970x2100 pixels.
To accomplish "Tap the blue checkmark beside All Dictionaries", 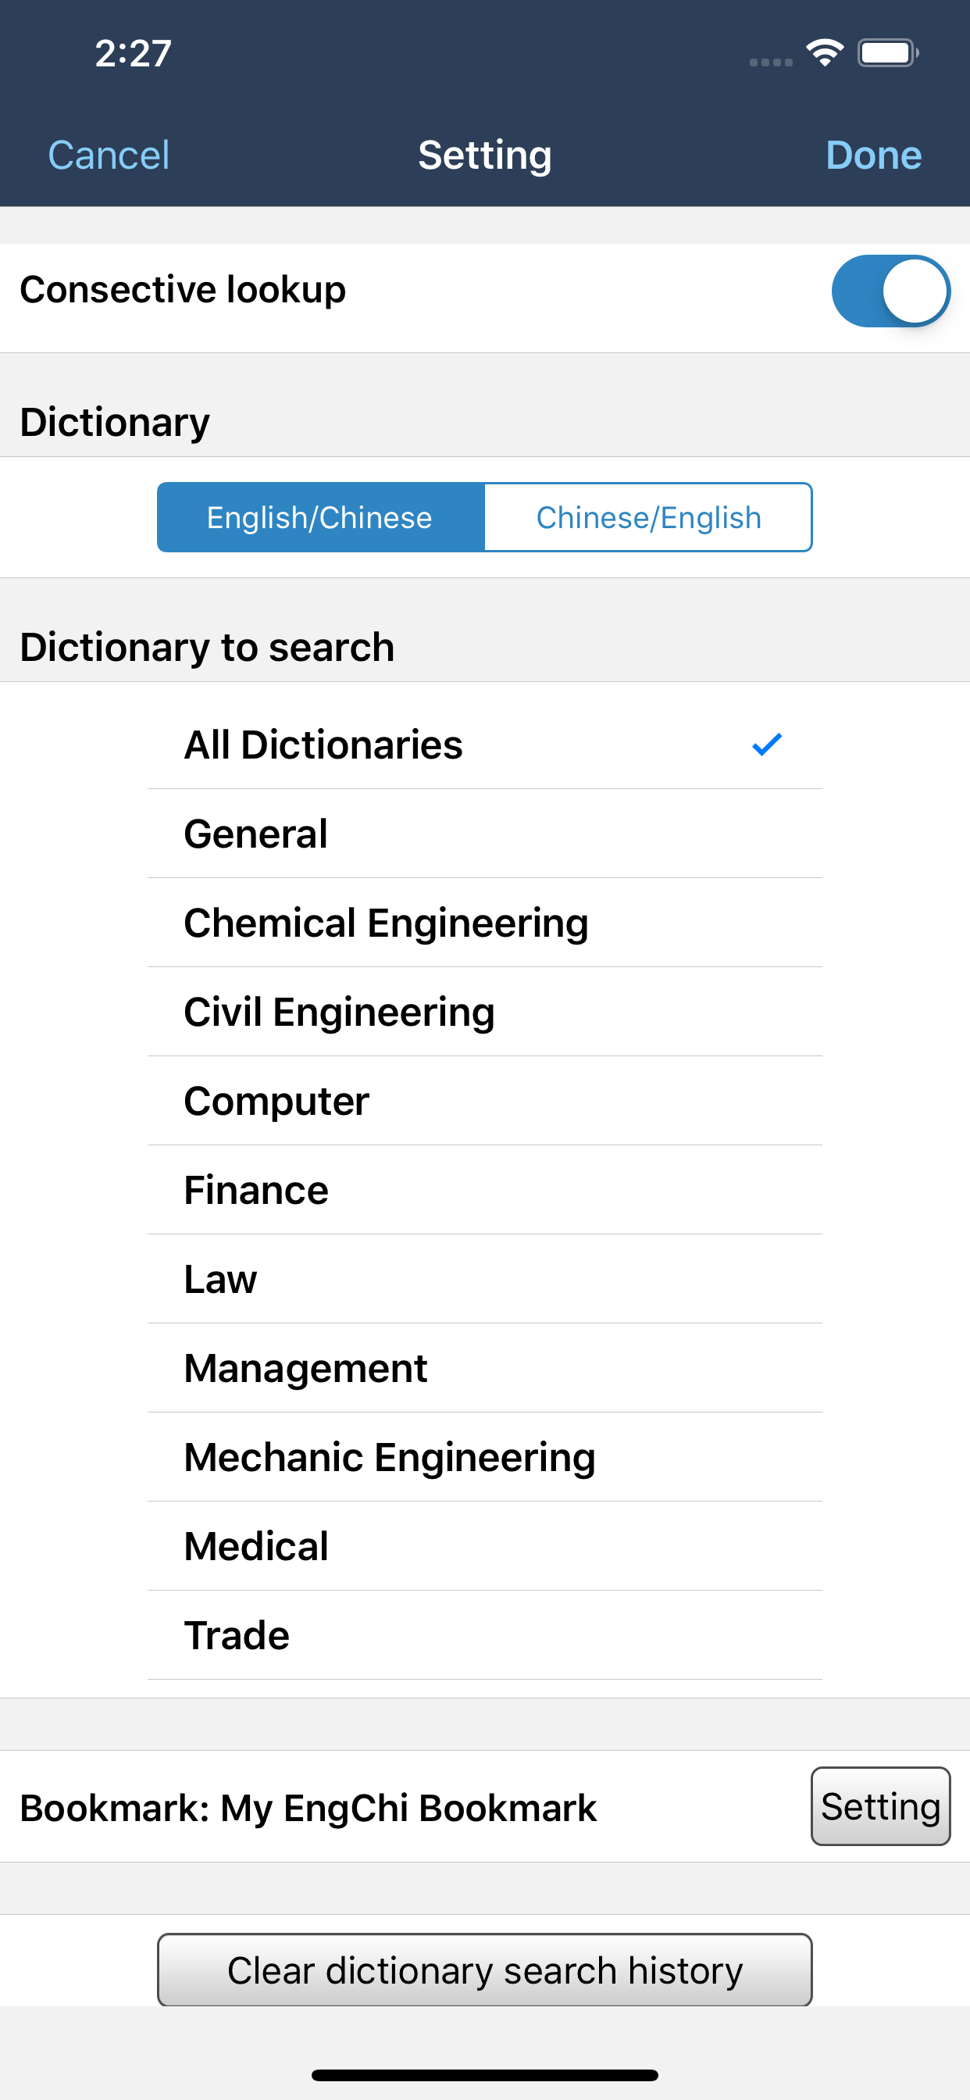I will coord(766,745).
